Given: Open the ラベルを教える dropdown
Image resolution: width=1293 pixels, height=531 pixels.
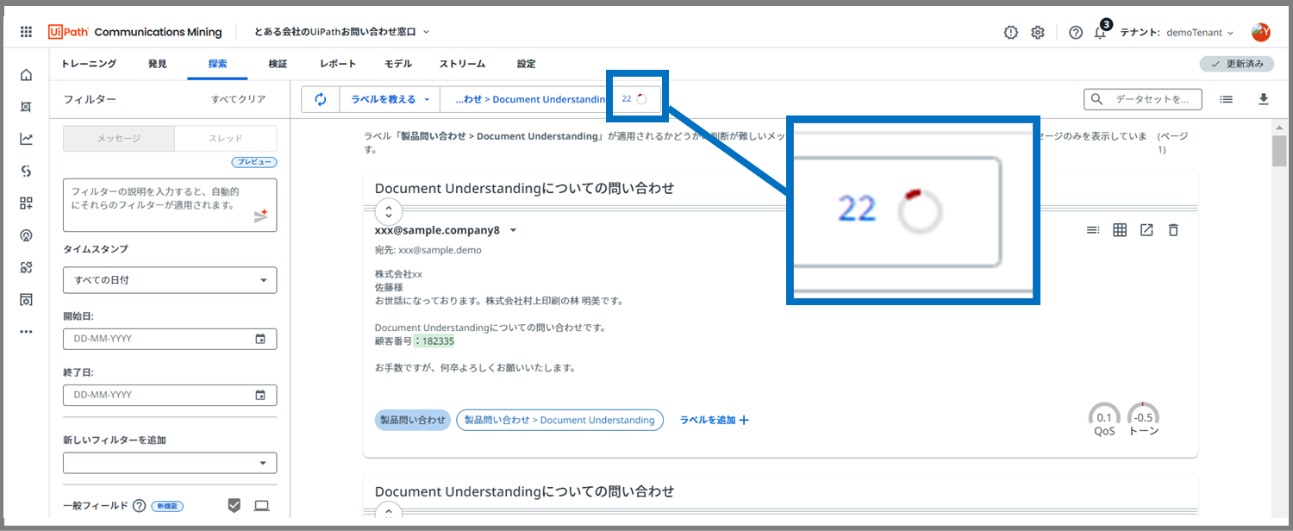Looking at the screenshot, I should click(390, 99).
